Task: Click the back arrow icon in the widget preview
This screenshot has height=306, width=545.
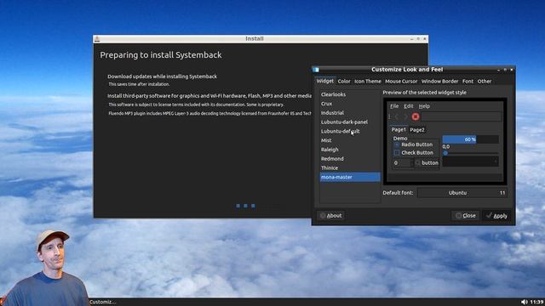Action: point(397,116)
